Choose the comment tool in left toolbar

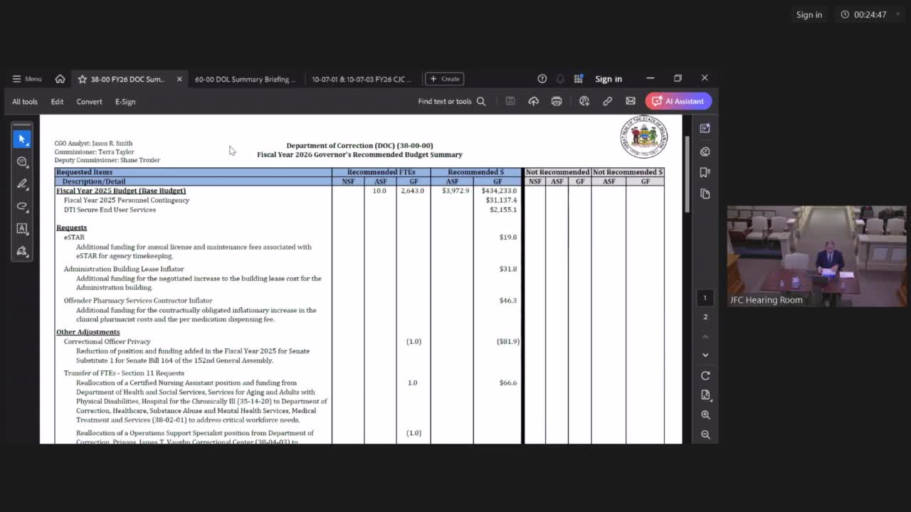[x=22, y=161]
